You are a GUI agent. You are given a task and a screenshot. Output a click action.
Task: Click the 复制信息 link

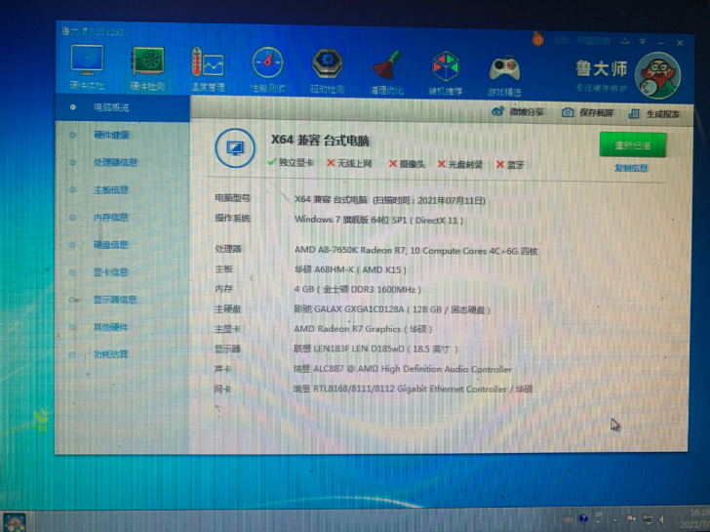[631, 168]
